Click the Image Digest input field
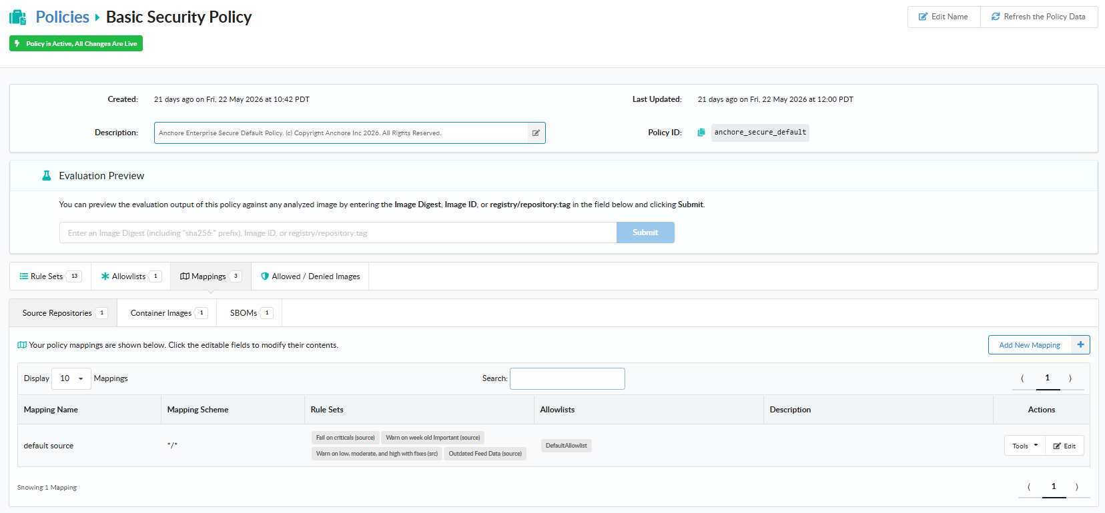Image resolution: width=1105 pixels, height=513 pixels. coord(338,233)
